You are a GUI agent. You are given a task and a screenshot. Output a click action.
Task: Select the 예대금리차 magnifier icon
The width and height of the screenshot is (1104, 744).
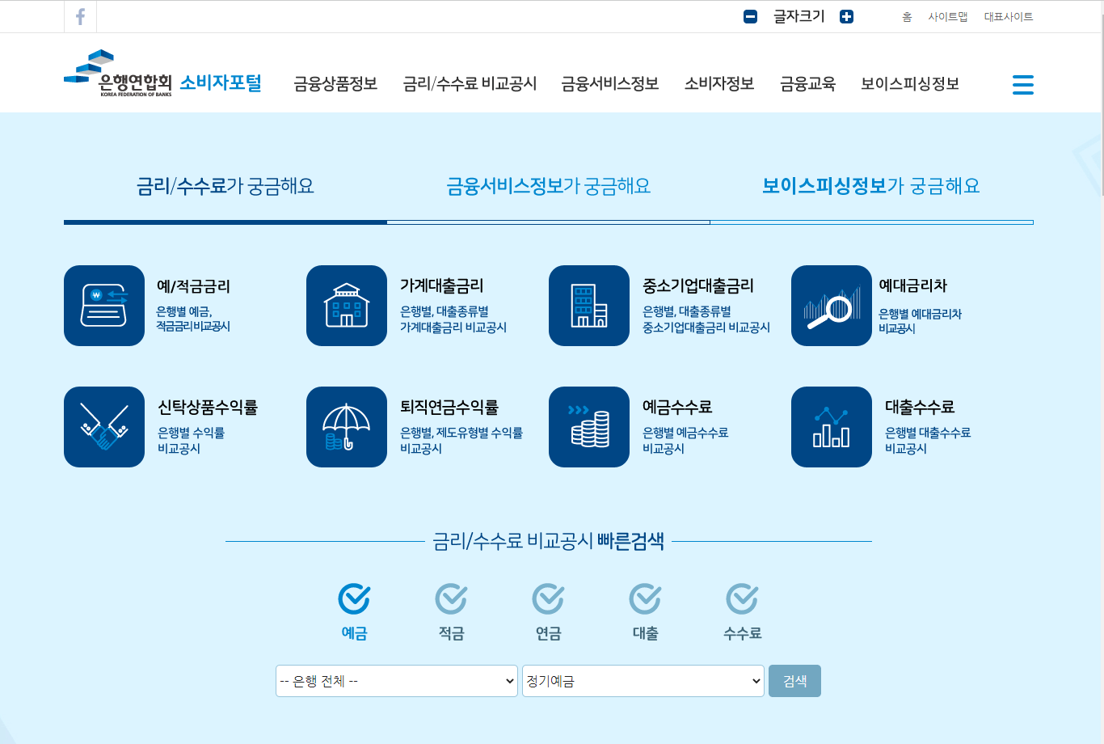[832, 306]
